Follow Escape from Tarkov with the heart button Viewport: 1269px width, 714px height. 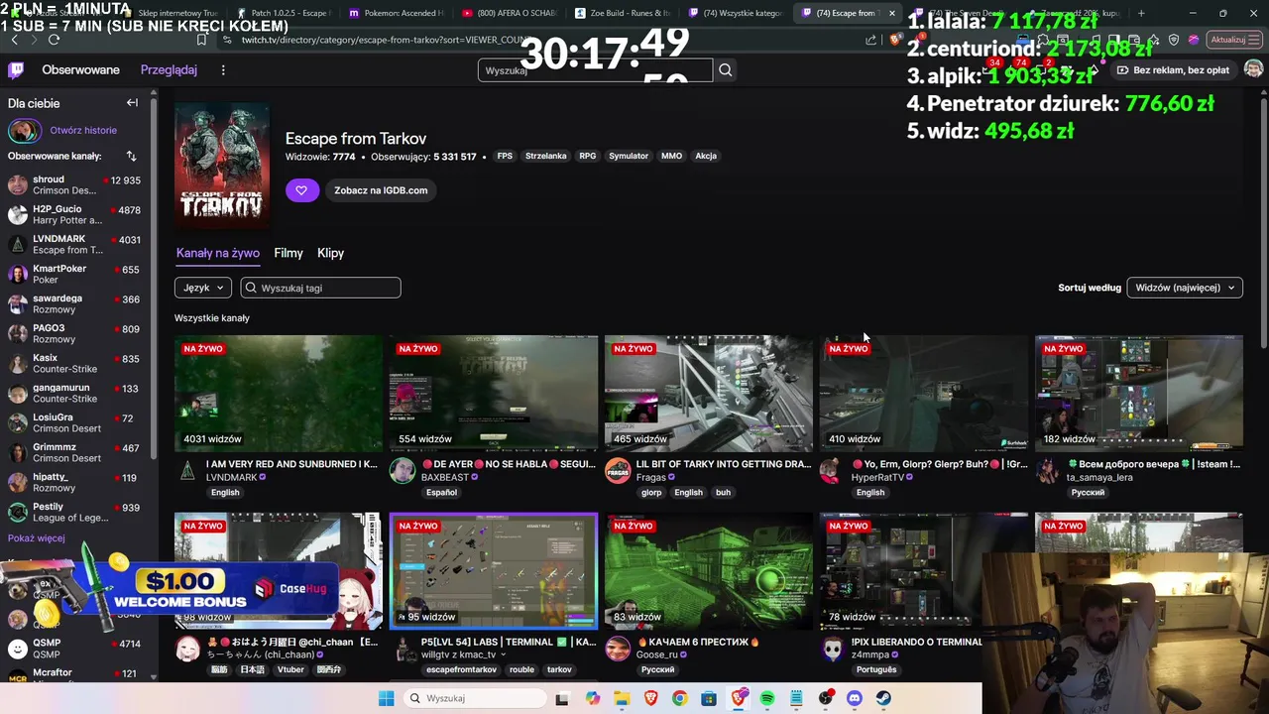[x=302, y=190]
